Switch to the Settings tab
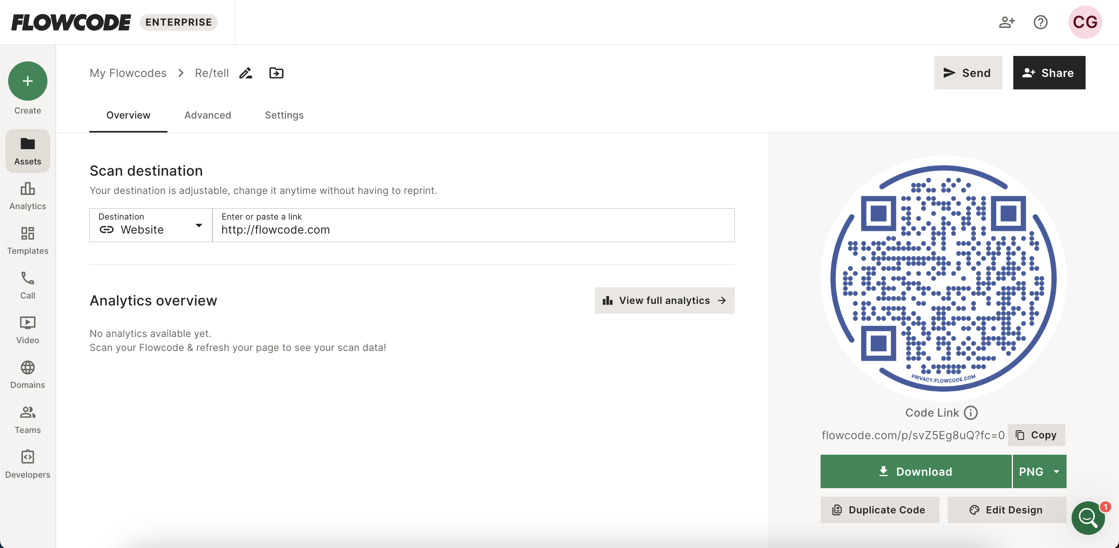 click(284, 115)
